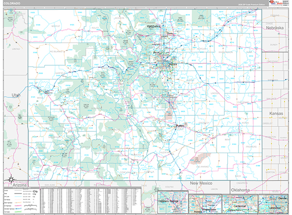The width and height of the screenshot is (292, 215).
Task: Click the MORTON county label in Kansas
Action: click(270, 172)
